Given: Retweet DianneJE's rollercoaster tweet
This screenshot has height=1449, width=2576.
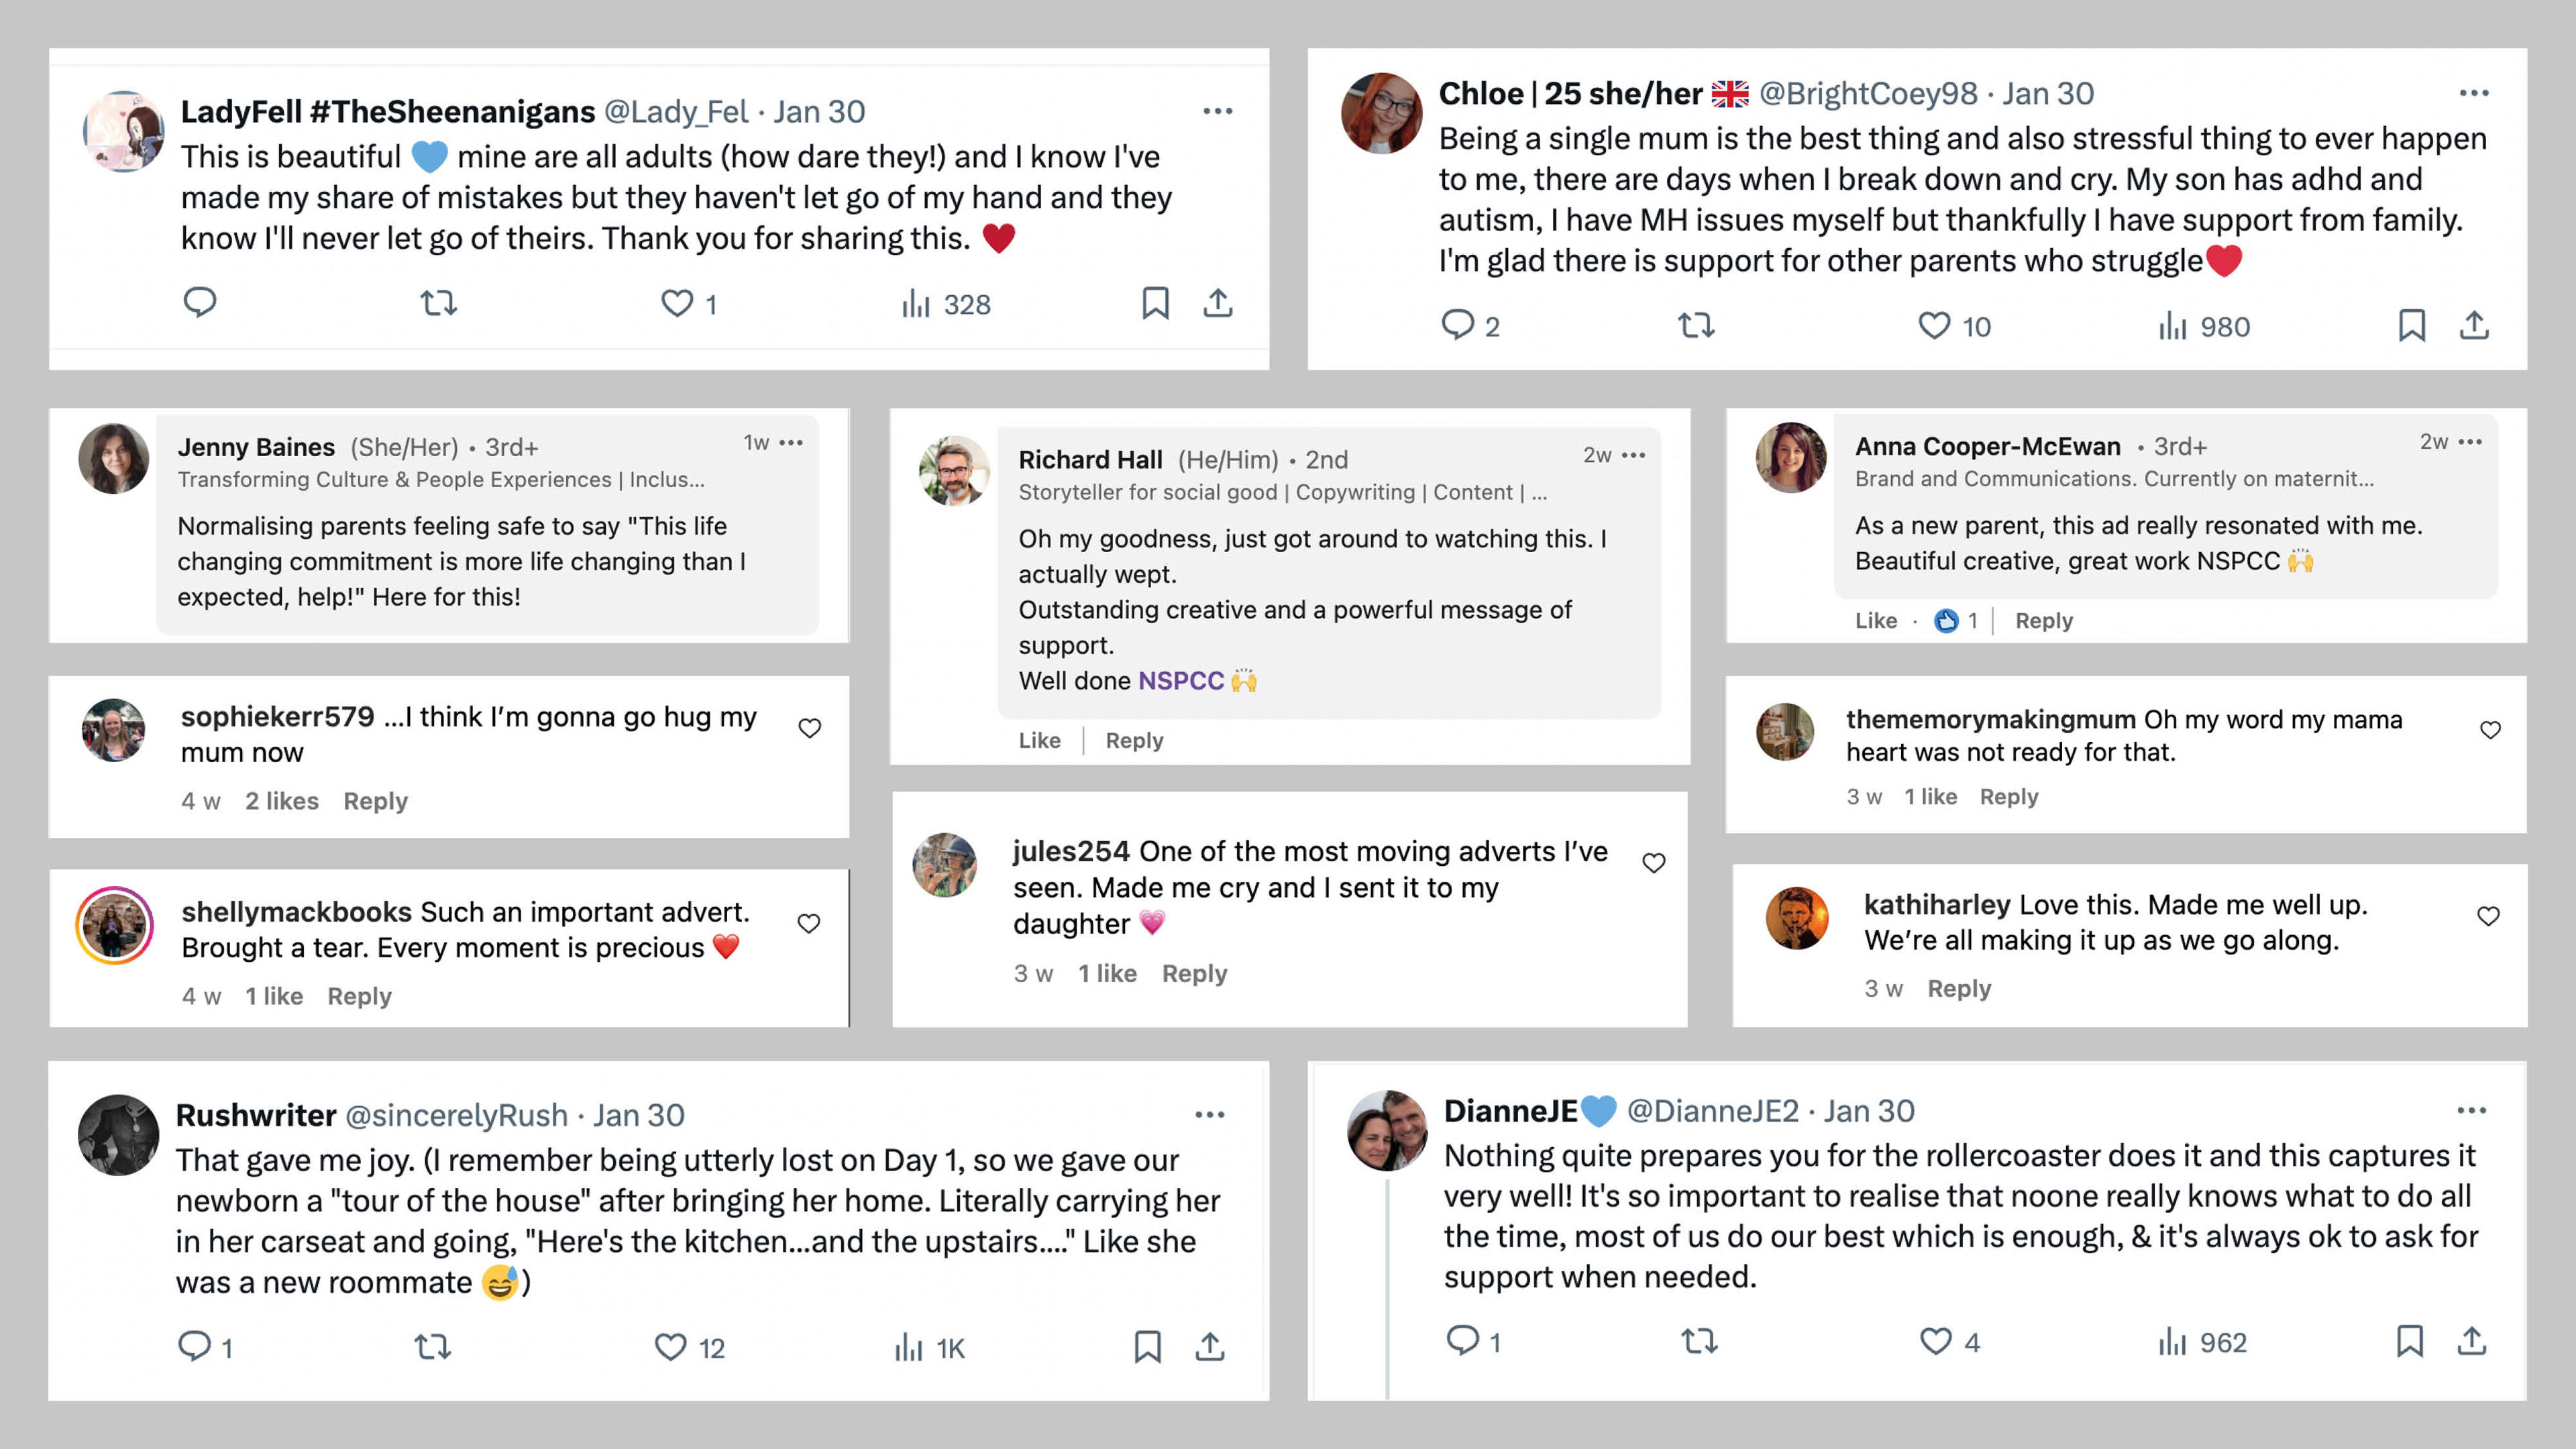Looking at the screenshot, I should pos(1699,1340).
